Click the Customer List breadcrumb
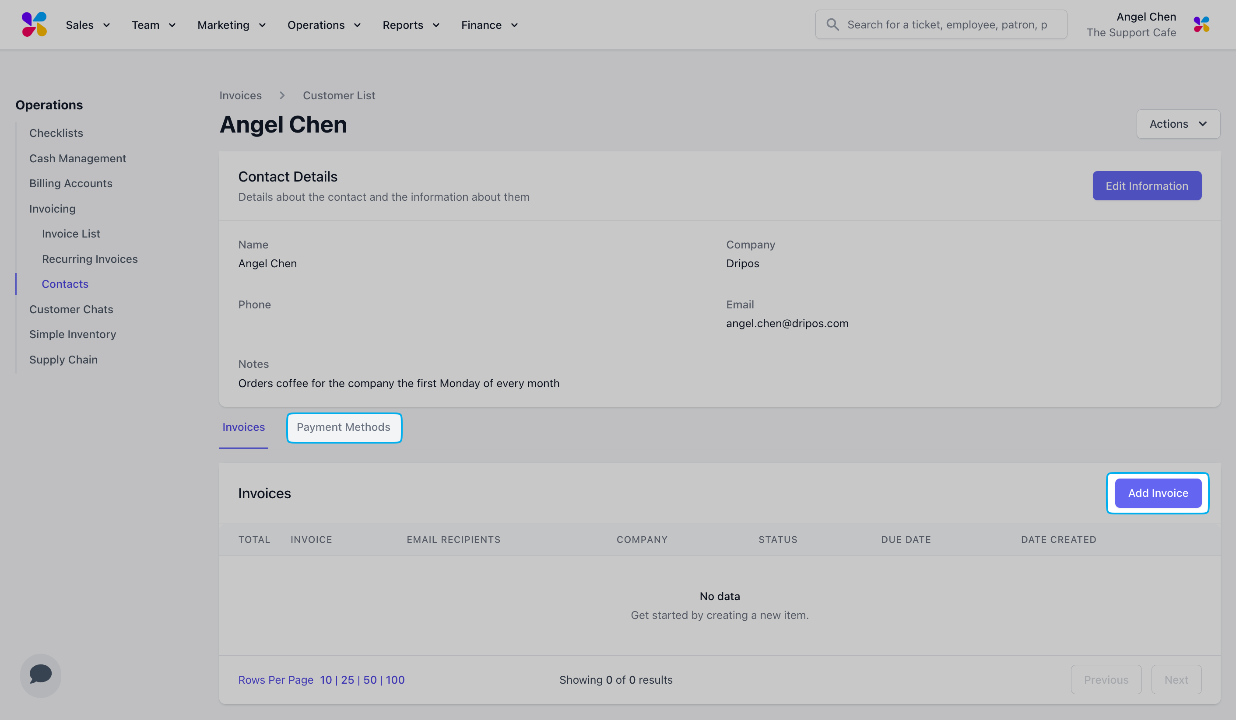Image resolution: width=1236 pixels, height=720 pixels. (x=339, y=95)
